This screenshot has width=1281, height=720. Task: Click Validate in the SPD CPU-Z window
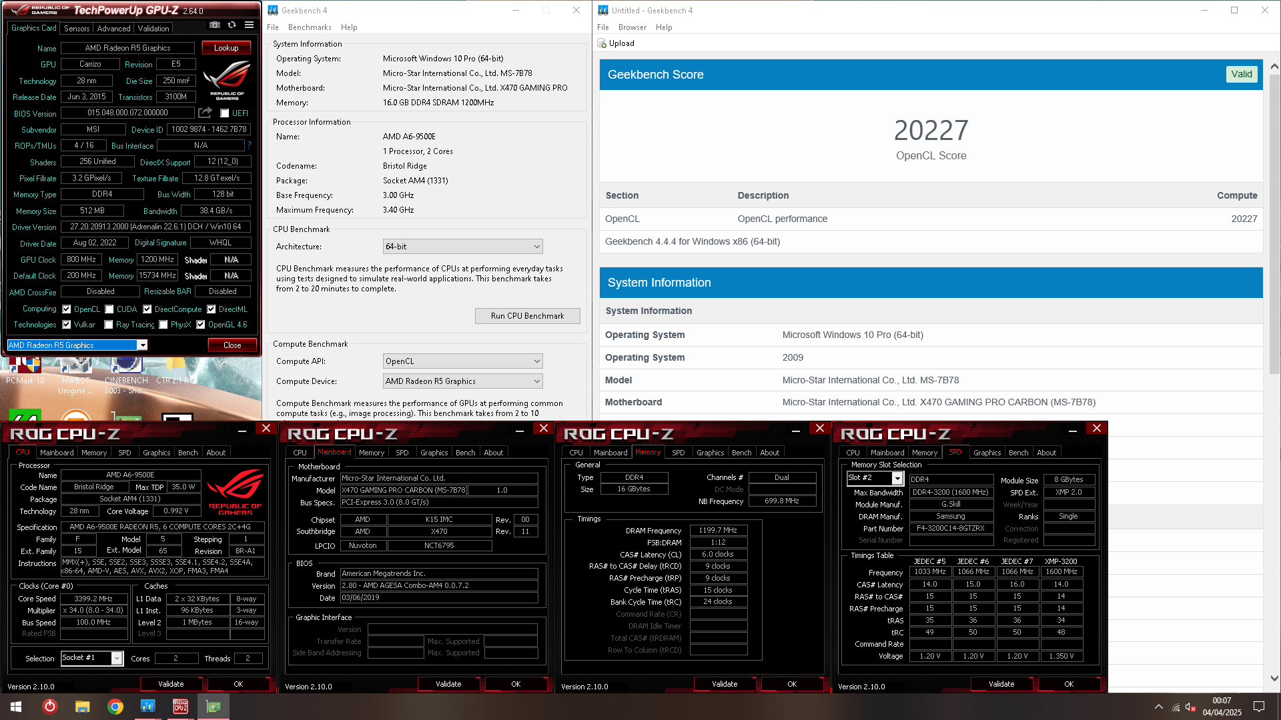1001,684
